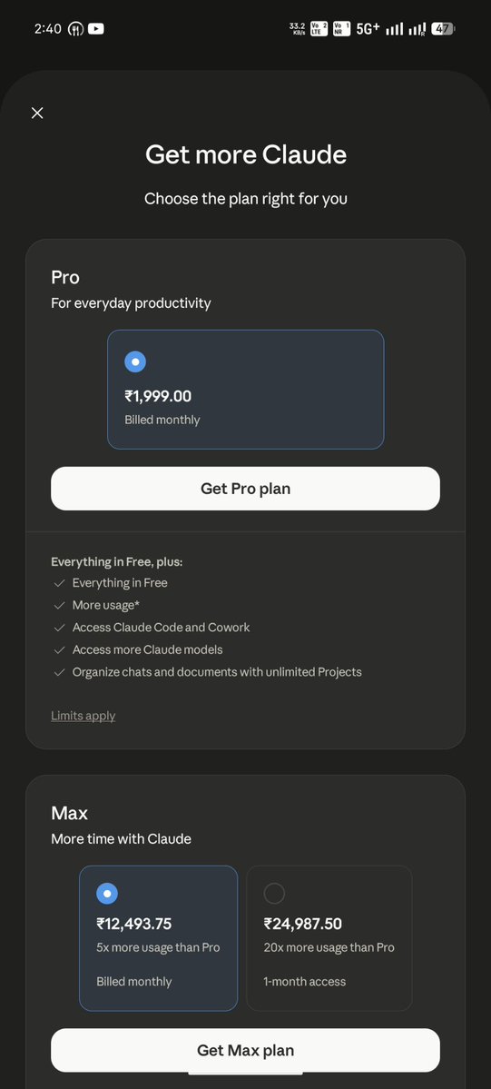Tap the Pro billed monthly price card
The height and width of the screenshot is (1089, 491).
point(245,389)
